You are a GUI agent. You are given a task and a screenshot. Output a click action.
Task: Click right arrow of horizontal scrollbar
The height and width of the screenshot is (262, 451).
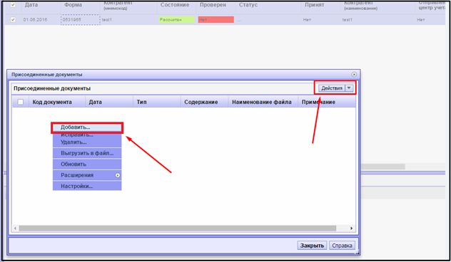point(351,229)
